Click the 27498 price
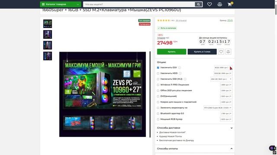 pos(164,43)
